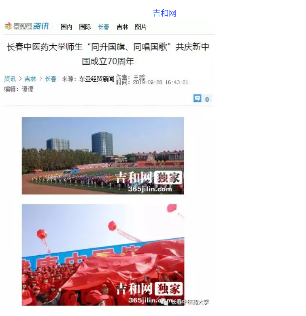The image size is (306, 316).
Task: Click the 吉和网 swirl logo icon
Action: point(8,26)
